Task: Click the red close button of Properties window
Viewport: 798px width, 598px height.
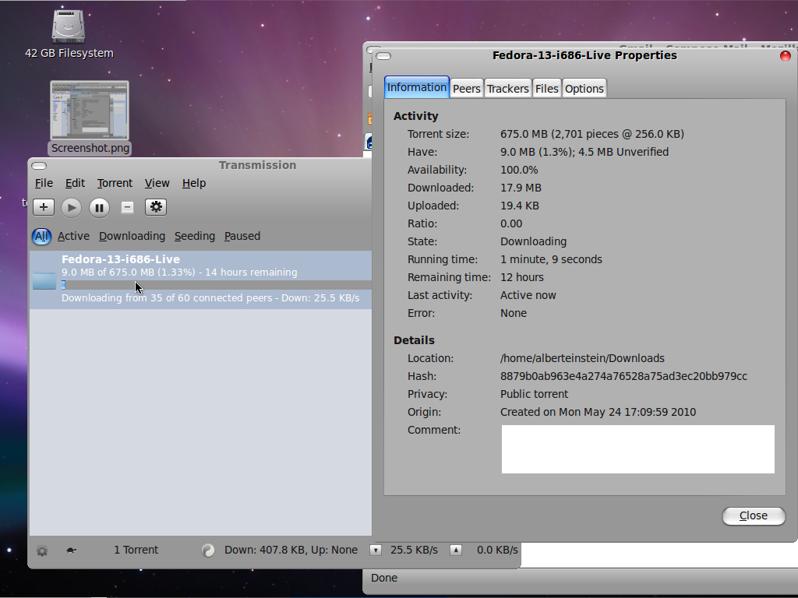Action: [786, 56]
